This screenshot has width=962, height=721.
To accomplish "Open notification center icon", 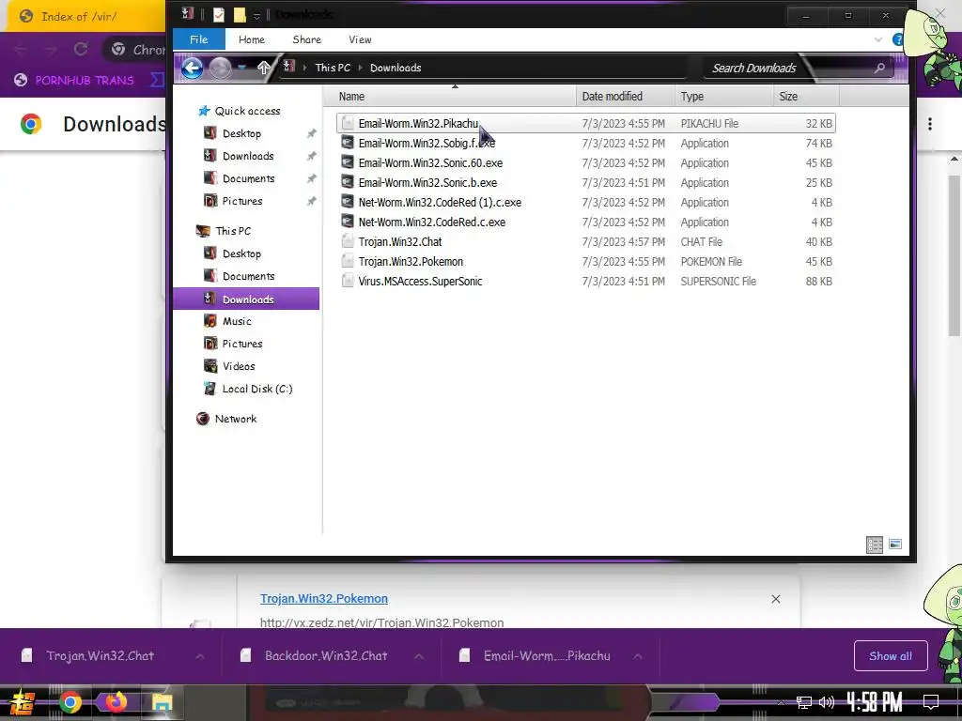I will click(931, 701).
